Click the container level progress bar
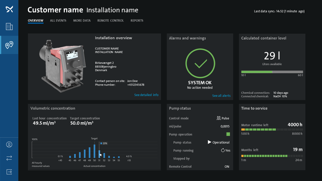This screenshot has width=322, height=181. pyautogui.click(x=272, y=72)
